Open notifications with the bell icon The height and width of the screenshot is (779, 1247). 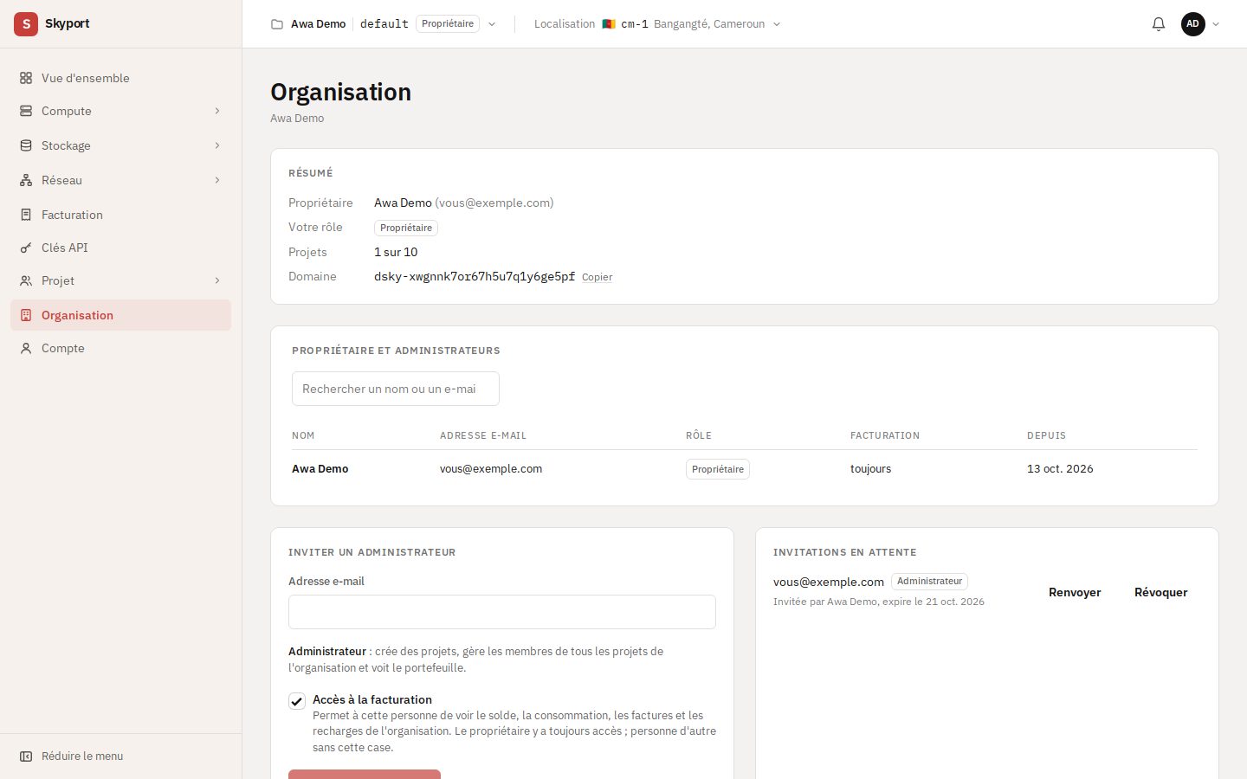[x=1159, y=24]
